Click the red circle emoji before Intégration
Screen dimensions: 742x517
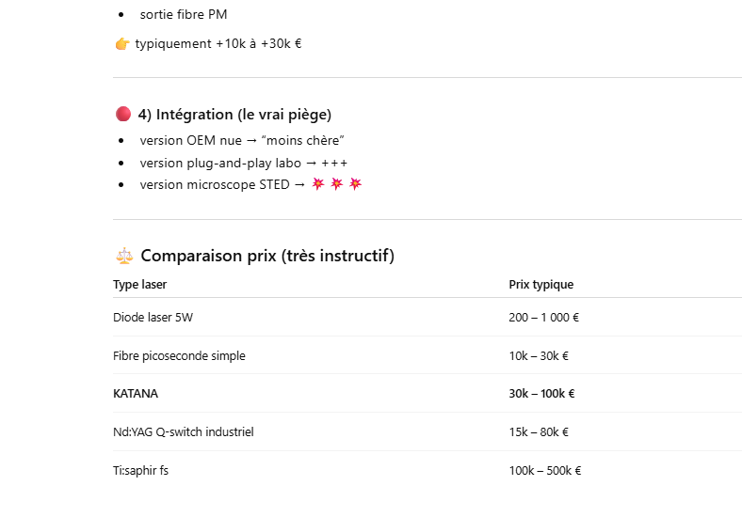click(x=122, y=115)
